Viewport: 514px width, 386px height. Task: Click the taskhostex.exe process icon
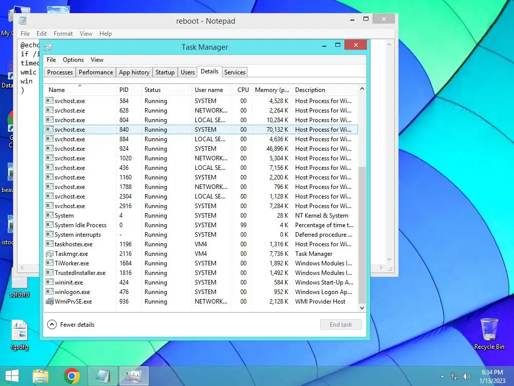pyautogui.click(x=50, y=244)
